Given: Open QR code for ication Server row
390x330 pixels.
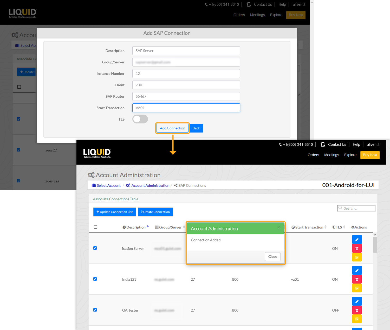Looking at the screenshot, I should (x=357, y=257).
